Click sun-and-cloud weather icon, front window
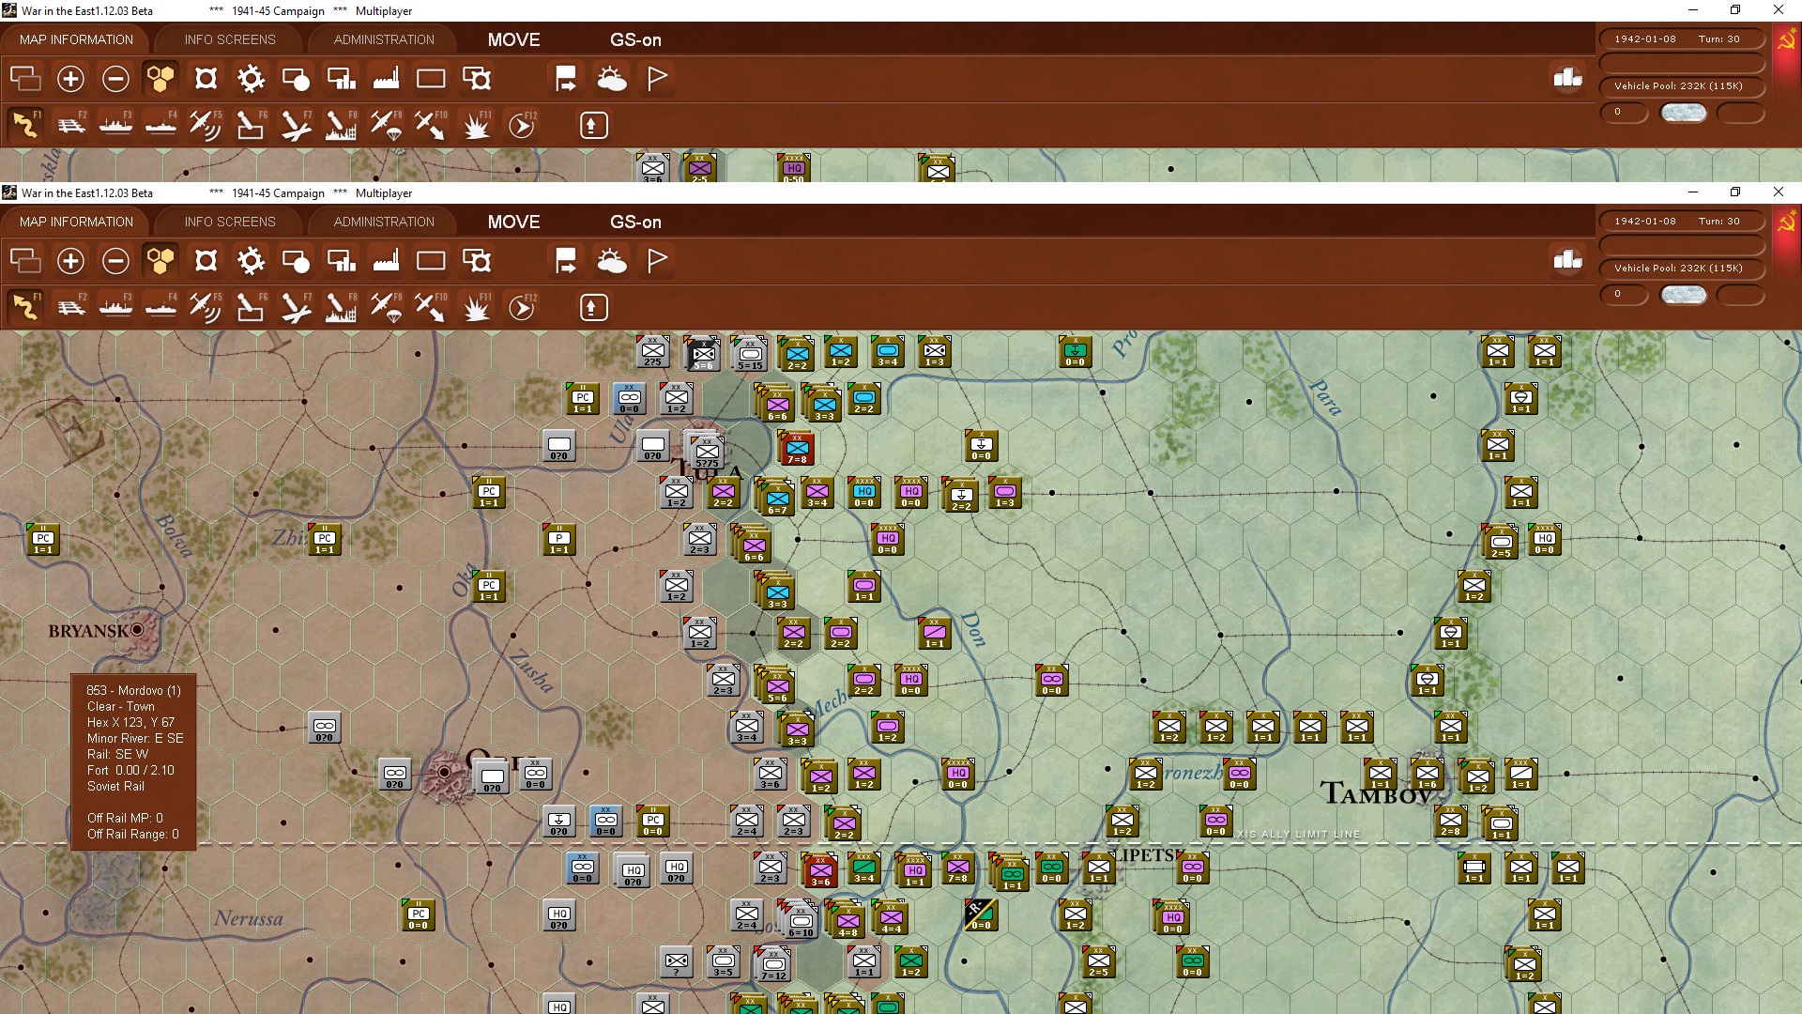The width and height of the screenshot is (1802, 1014). coord(612,261)
